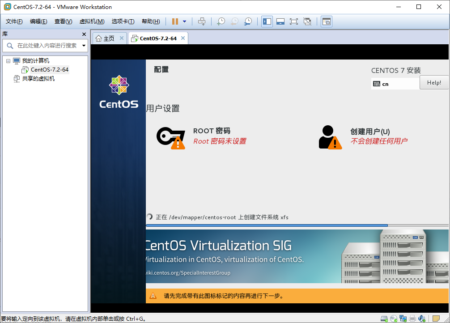This screenshot has height=323, width=450.
Task: Click the send Ctrl+Alt+Del toolbar icon
Action: (202, 21)
